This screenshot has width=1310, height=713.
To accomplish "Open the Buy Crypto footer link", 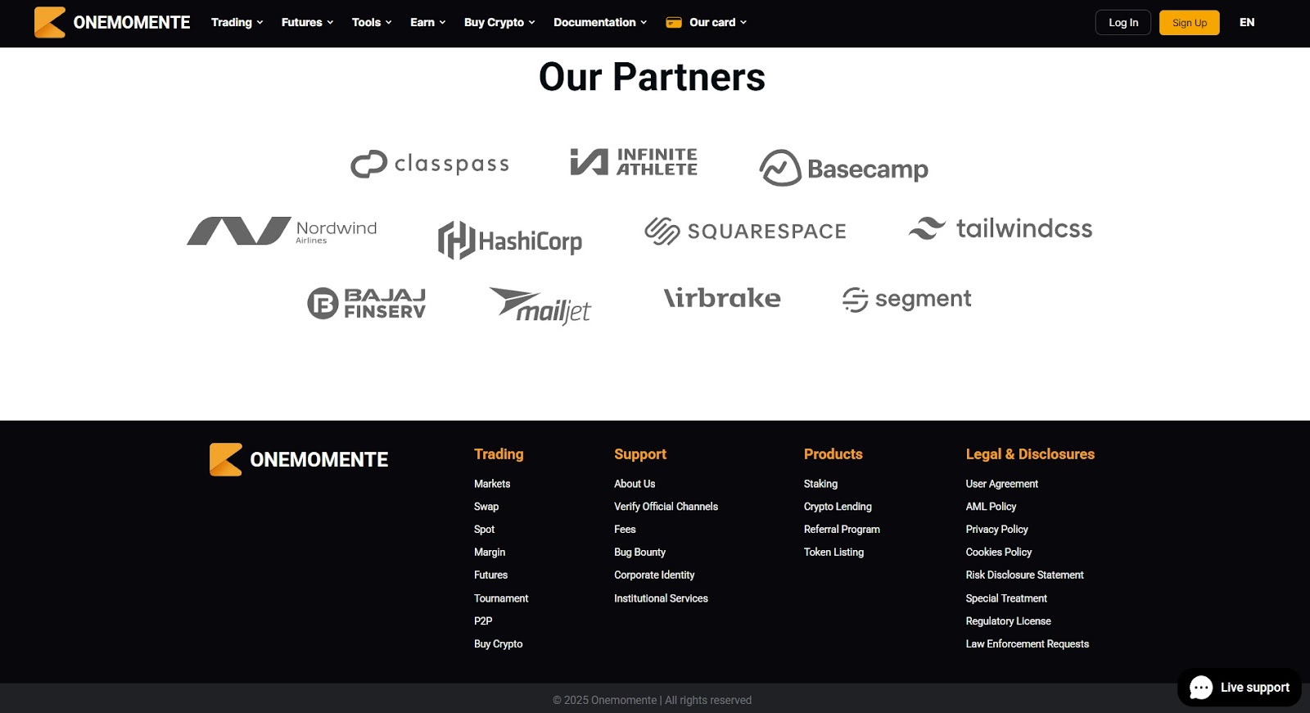I will coord(499,644).
